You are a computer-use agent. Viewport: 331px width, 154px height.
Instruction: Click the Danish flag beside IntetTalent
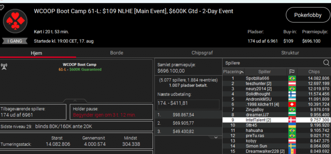point(292,120)
